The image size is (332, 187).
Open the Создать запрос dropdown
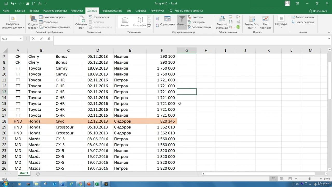click(x=33, y=23)
